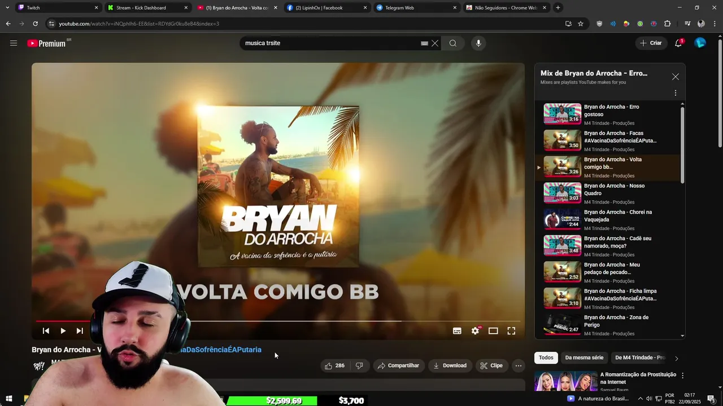Select 'Ficha limpa' playlist entry
The height and width of the screenshot is (406, 723).
pyautogui.click(x=607, y=299)
